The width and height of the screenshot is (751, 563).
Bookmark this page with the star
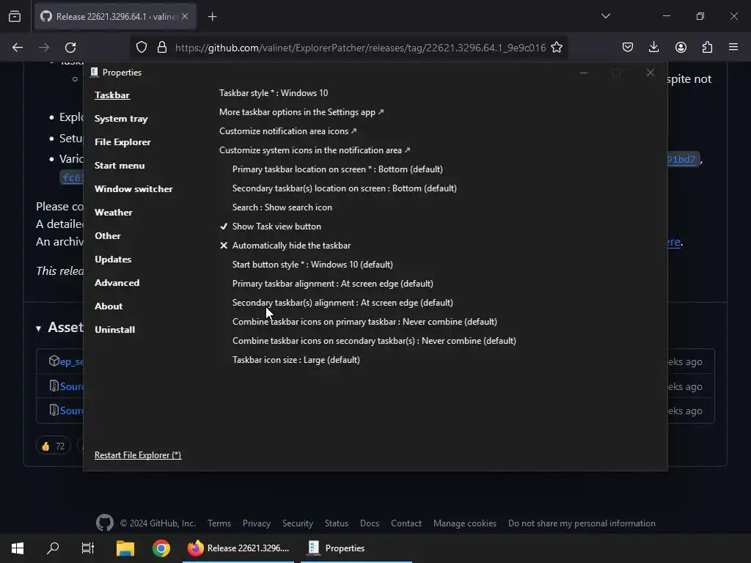(557, 48)
